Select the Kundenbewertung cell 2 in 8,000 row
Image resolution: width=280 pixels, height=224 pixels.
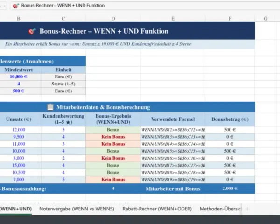pyautogui.click(x=63, y=158)
